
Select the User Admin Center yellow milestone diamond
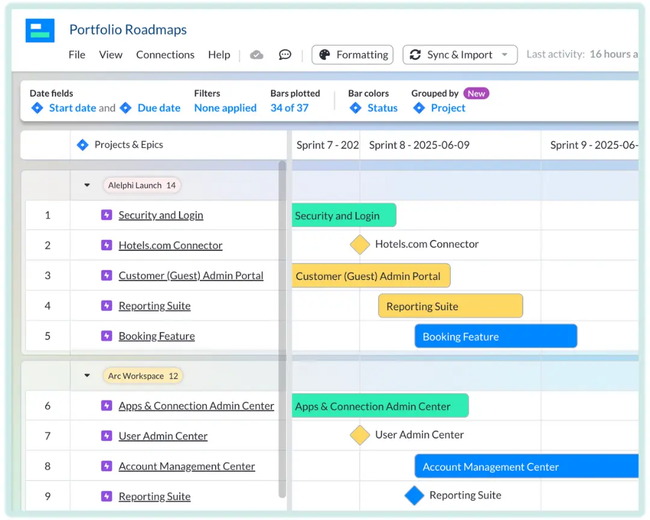(360, 435)
